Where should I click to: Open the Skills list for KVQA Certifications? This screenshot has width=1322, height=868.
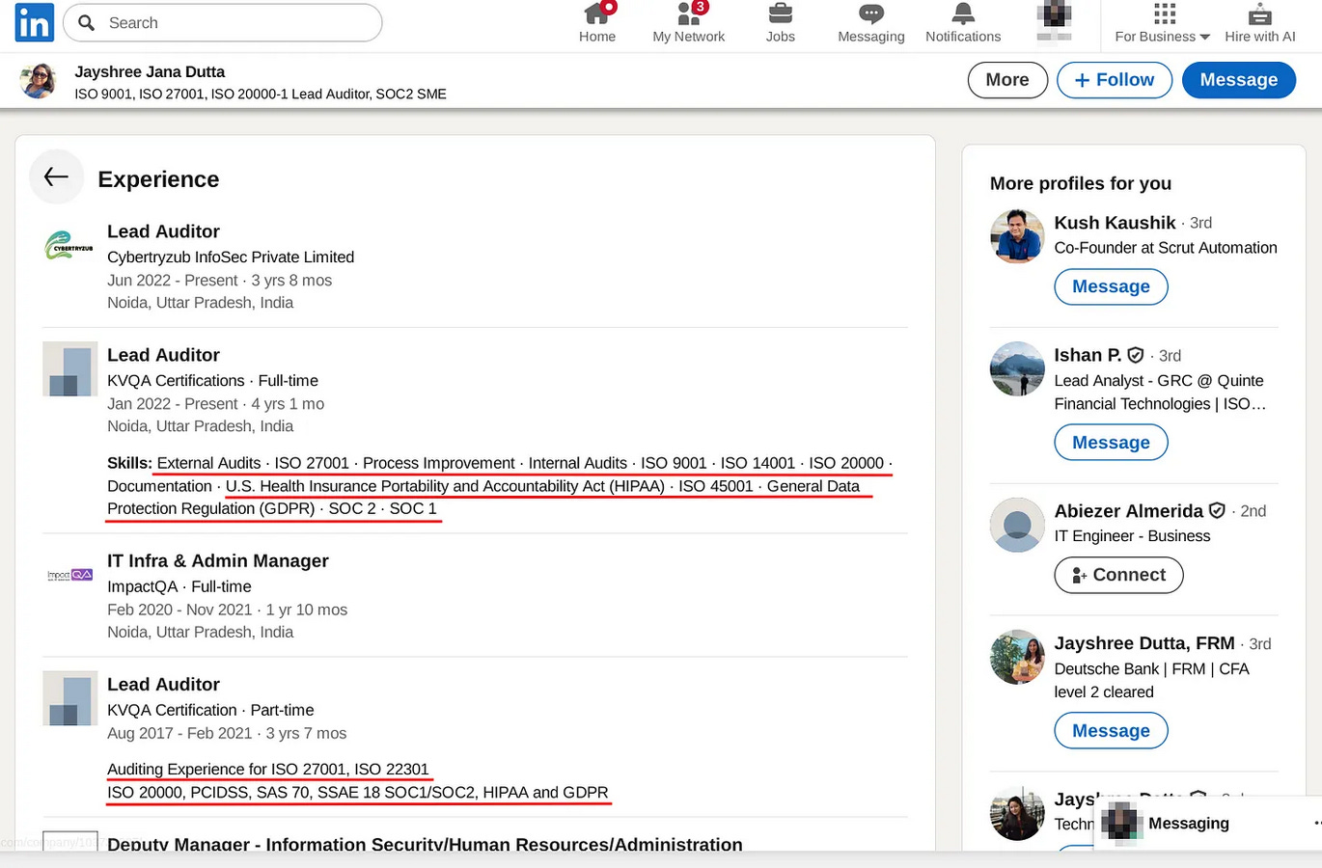click(499, 486)
